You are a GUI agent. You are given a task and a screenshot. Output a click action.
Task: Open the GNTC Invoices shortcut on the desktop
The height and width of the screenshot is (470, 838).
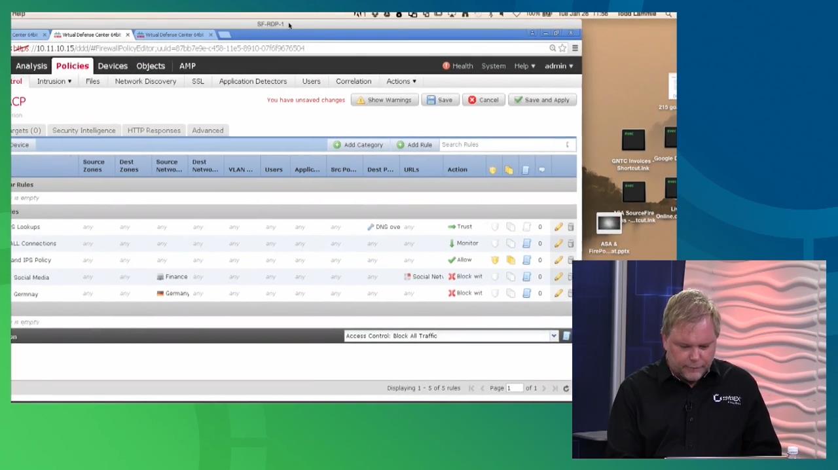pyautogui.click(x=632, y=150)
